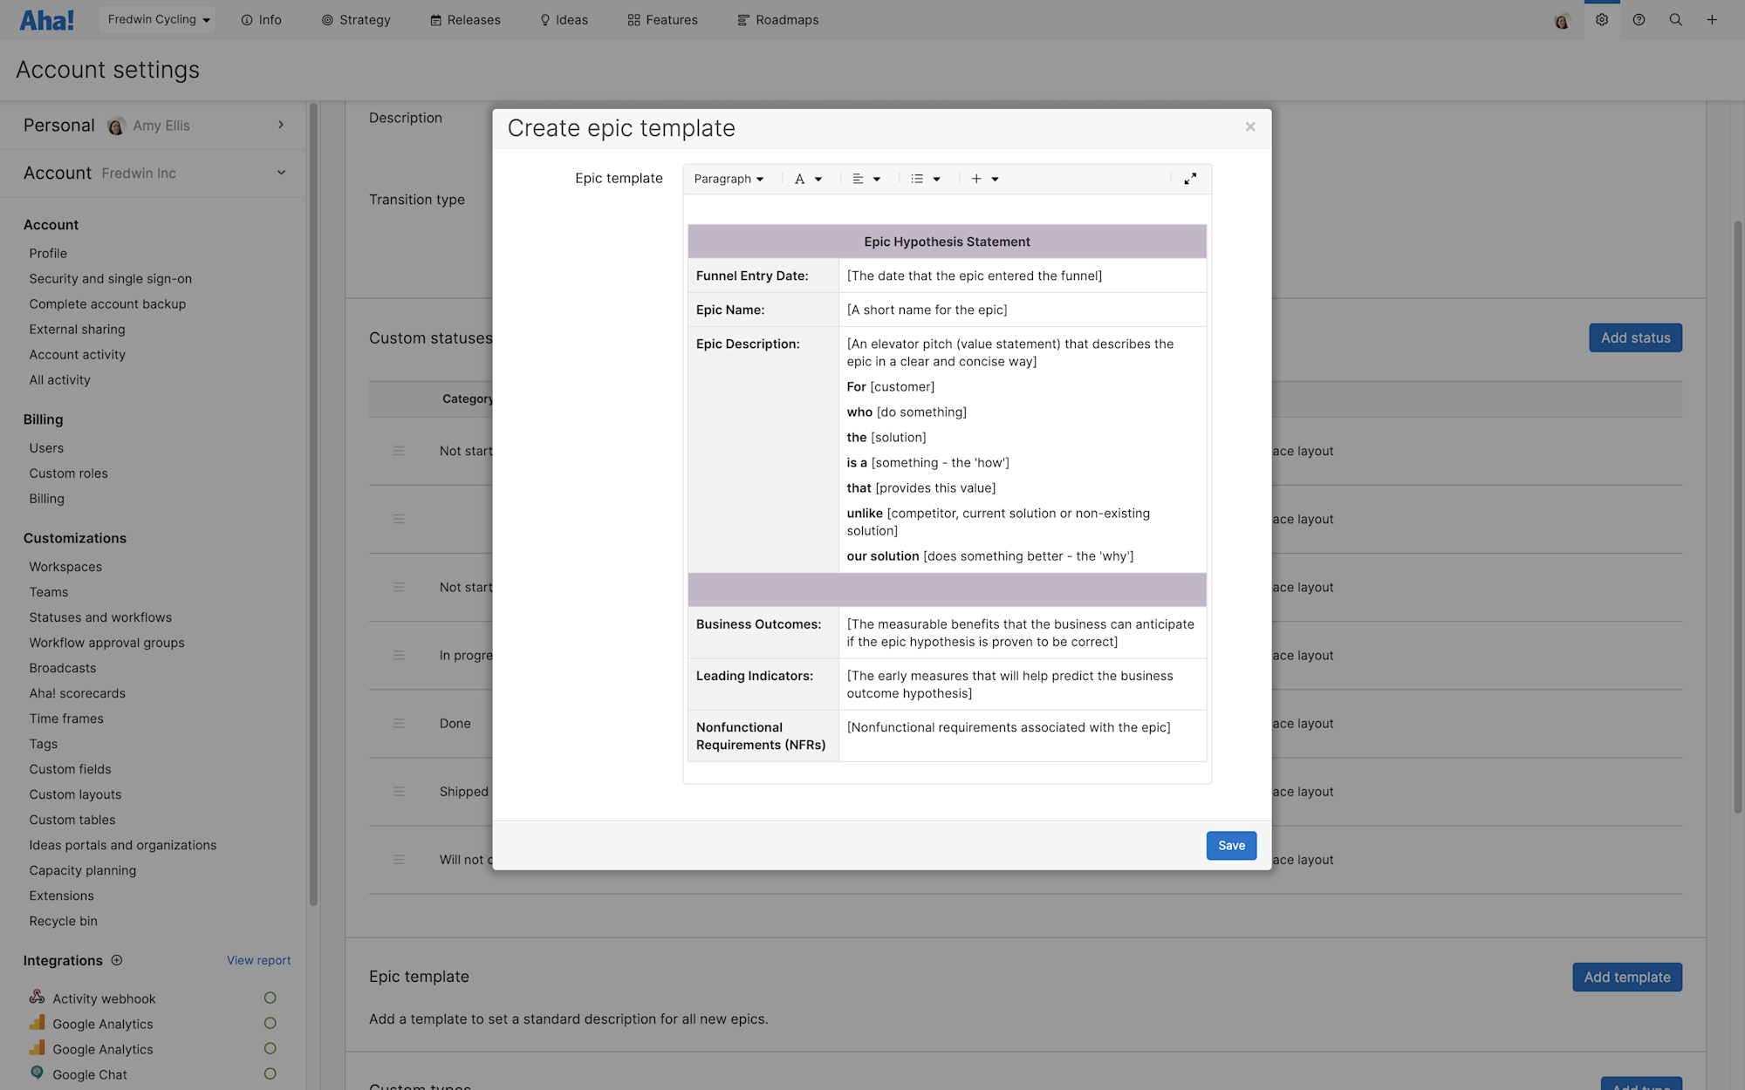Open the Settings gear icon
The image size is (1745, 1090).
pyautogui.click(x=1602, y=19)
